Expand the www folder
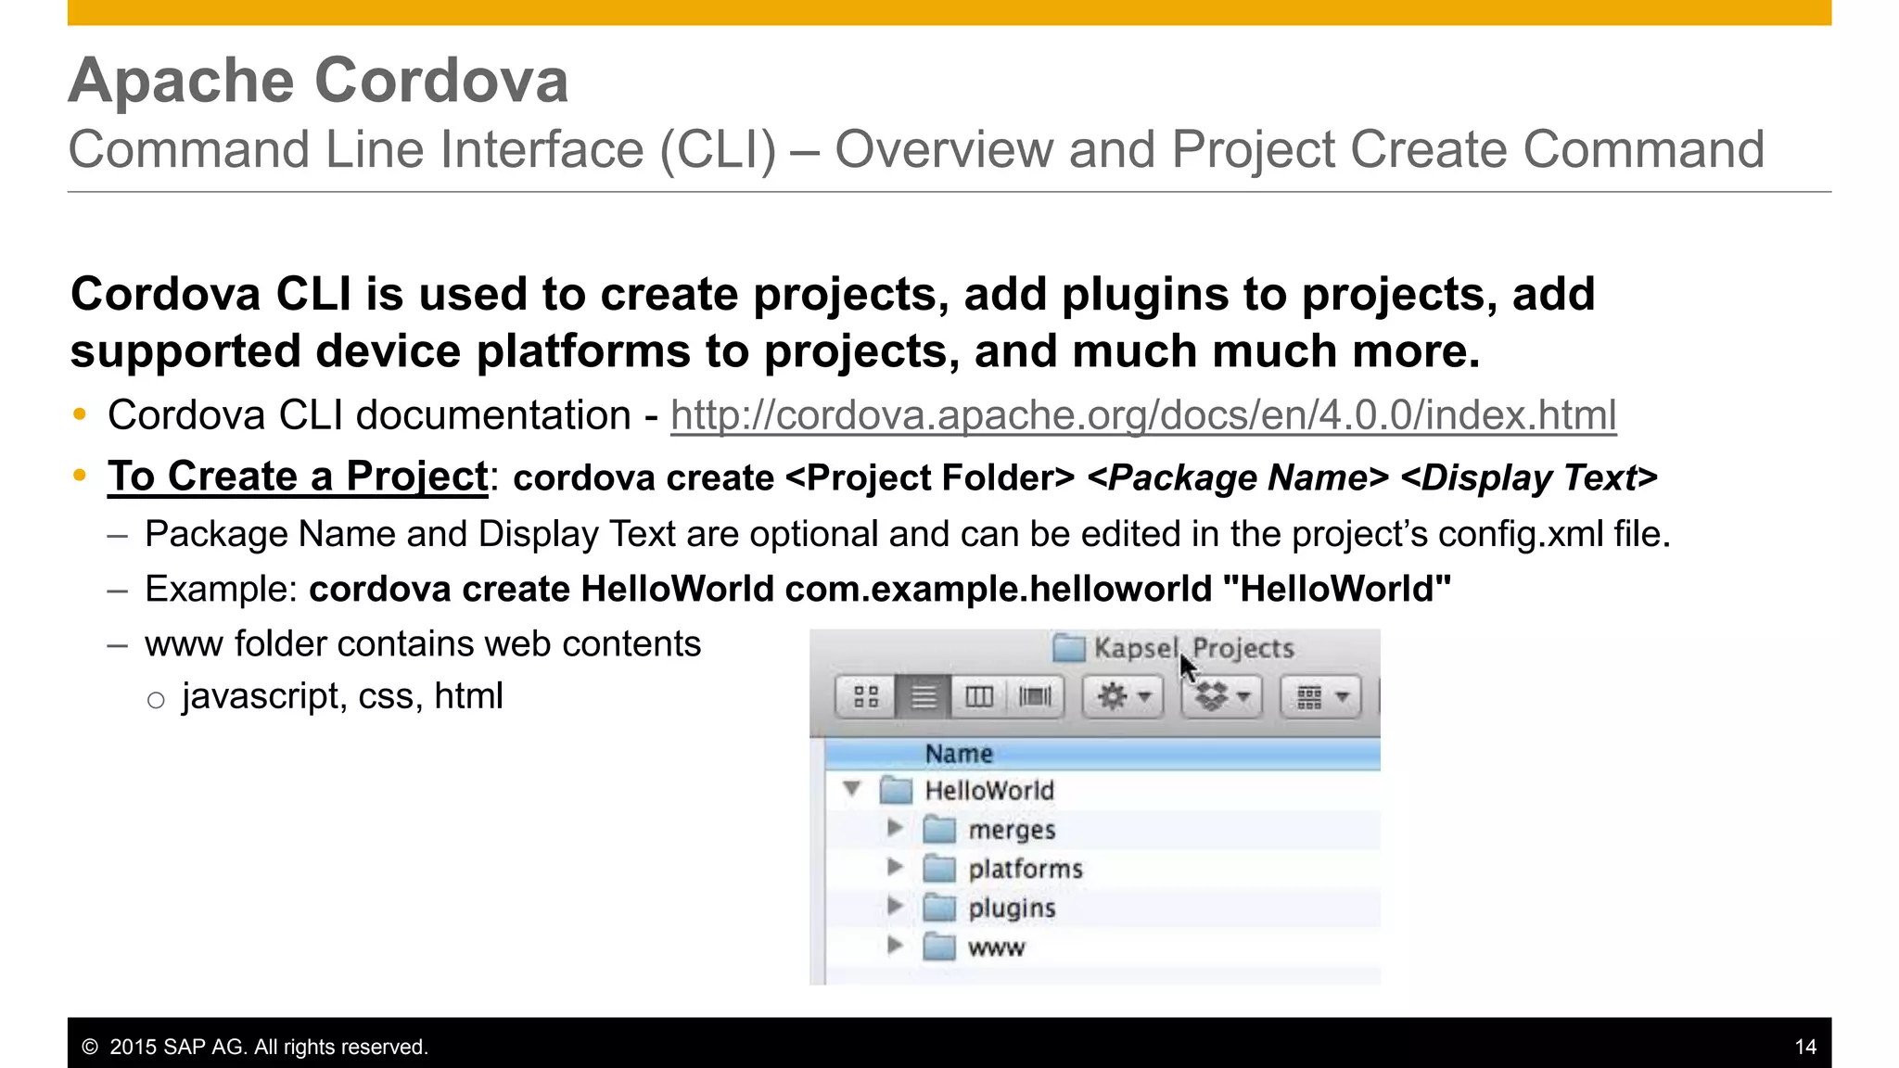Screen dimensions: 1899x1068 coord(895,946)
